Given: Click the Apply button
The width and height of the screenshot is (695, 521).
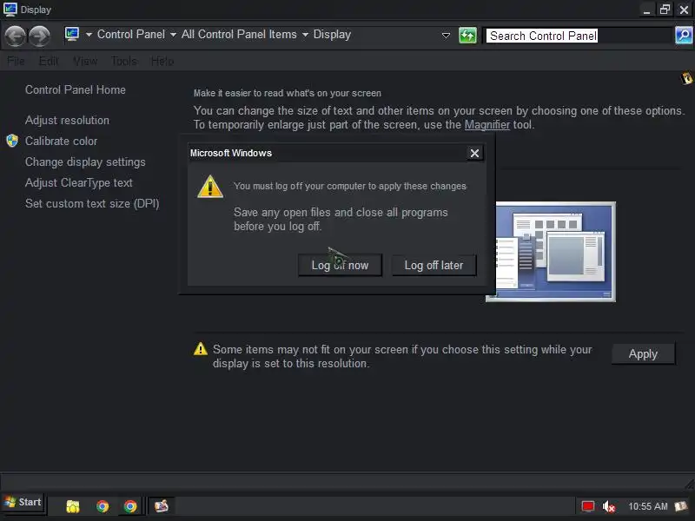Looking at the screenshot, I should click(643, 354).
